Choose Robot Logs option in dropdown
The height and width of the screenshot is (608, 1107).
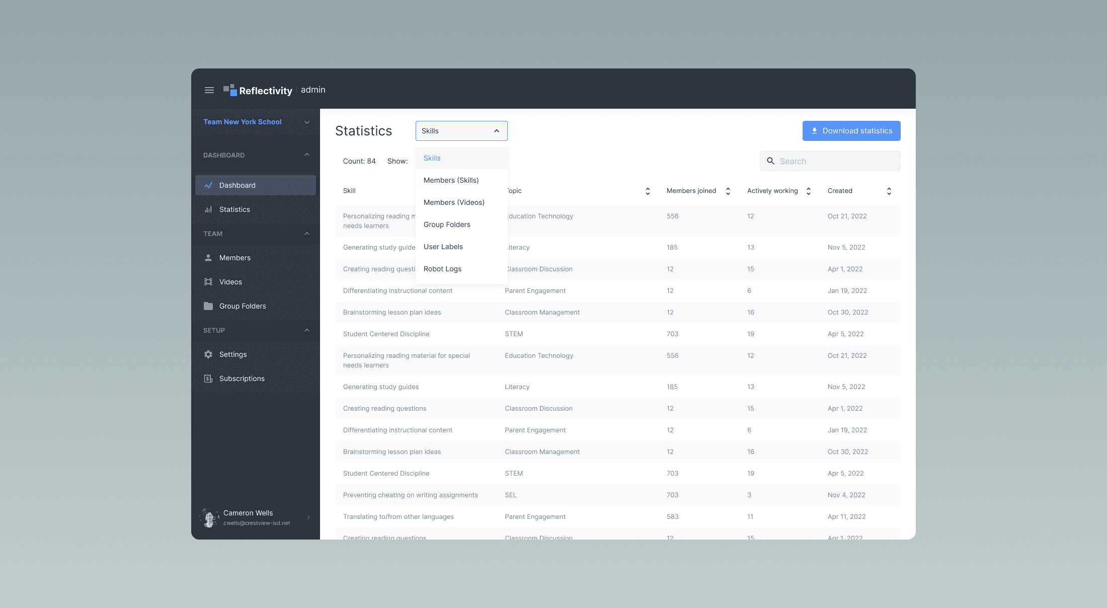tap(442, 269)
